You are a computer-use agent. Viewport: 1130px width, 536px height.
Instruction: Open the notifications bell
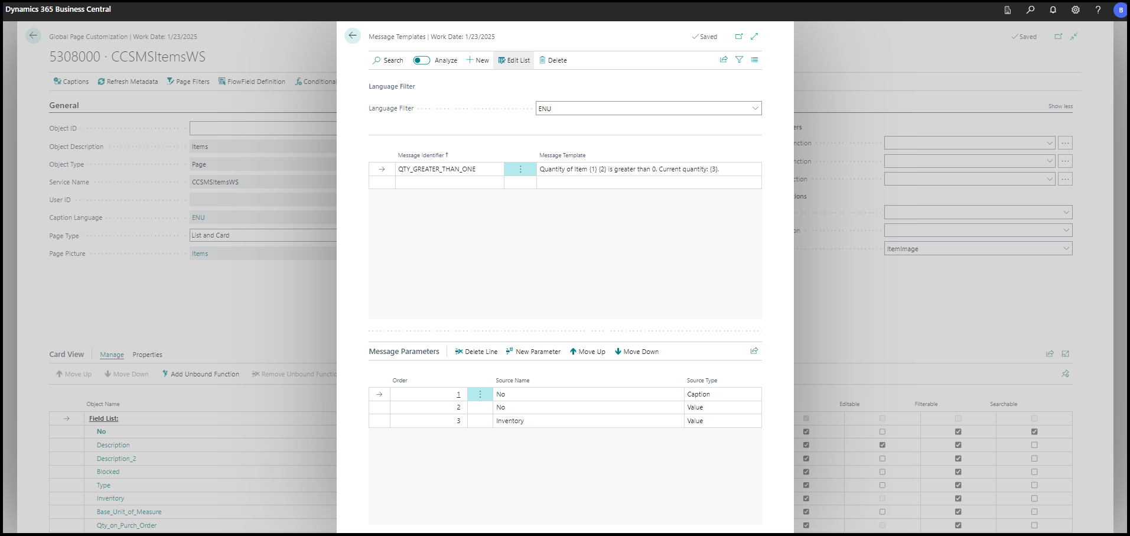(1052, 10)
